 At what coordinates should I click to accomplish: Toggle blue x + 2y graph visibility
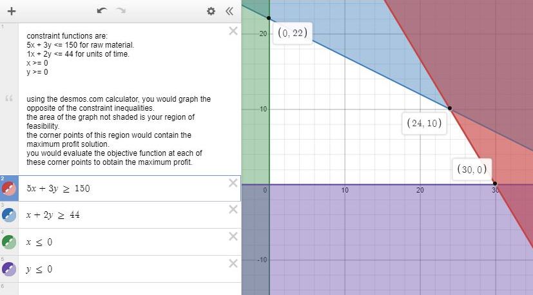9,215
